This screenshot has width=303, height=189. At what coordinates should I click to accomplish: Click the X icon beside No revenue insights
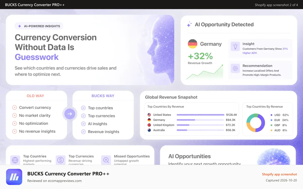15,131
